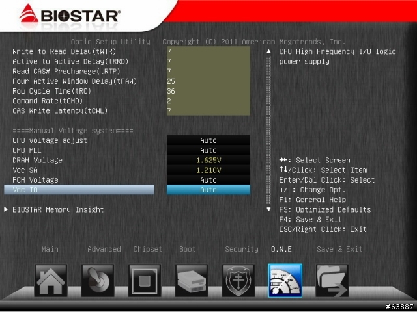This screenshot has width=417, height=312.
Task: Select CAS Write Latency(tCWL) row
Action: pos(60,110)
